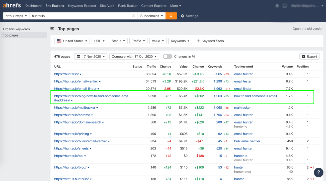Open the Traffic filter dropdown
The height and width of the screenshot is (181, 326).
click(138, 41)
